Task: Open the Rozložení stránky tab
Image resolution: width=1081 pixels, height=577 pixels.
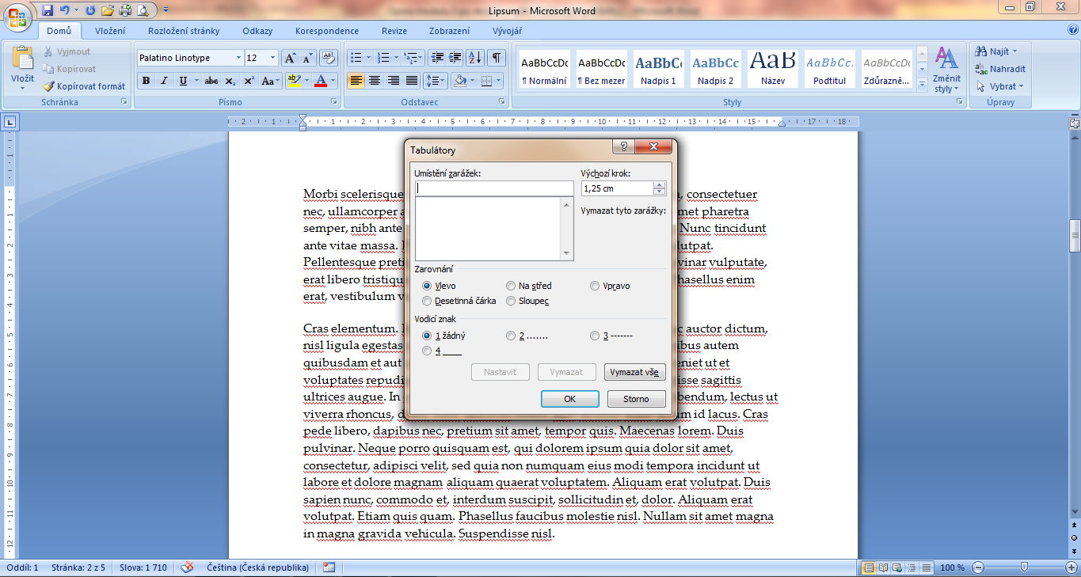Action: point(184,31)
